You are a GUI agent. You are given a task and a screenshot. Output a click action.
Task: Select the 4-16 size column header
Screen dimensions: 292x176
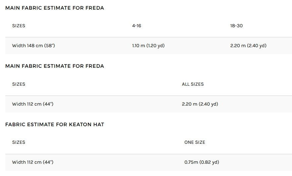pos(137,26)
